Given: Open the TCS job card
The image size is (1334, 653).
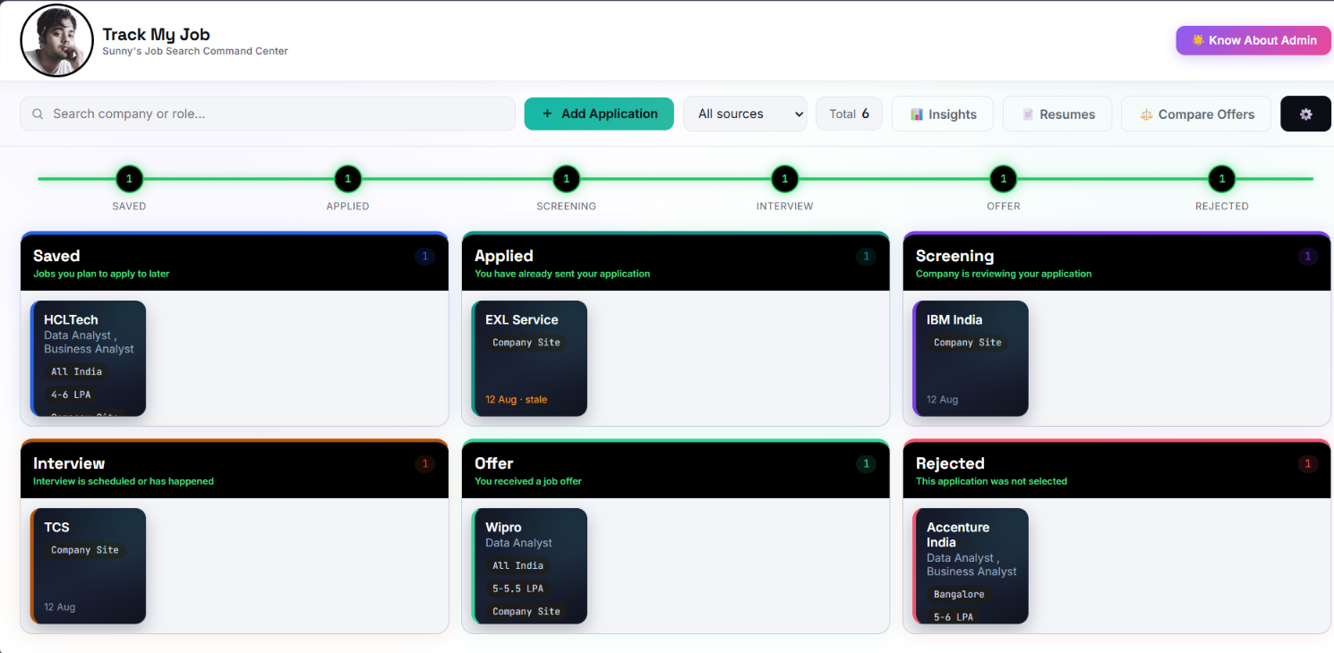Looking at the screenshot, I should pyautogui.click(x=88, y=566).
